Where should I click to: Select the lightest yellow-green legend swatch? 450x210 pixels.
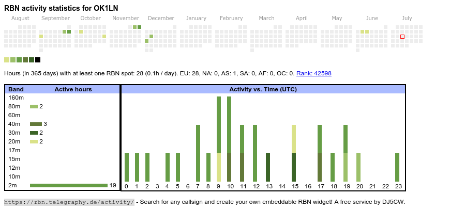point(7,60)
